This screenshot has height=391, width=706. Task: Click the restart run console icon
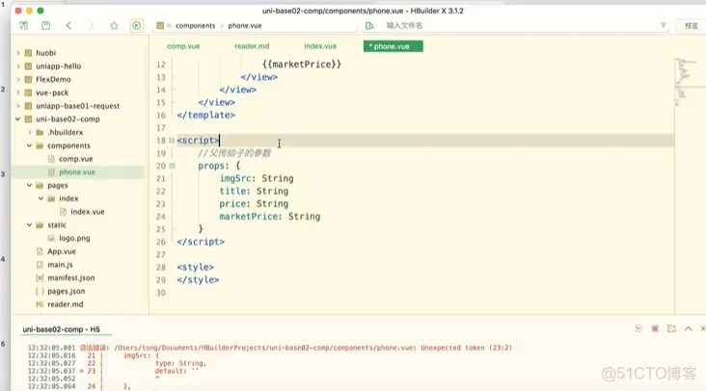click(x=638, y=328)
